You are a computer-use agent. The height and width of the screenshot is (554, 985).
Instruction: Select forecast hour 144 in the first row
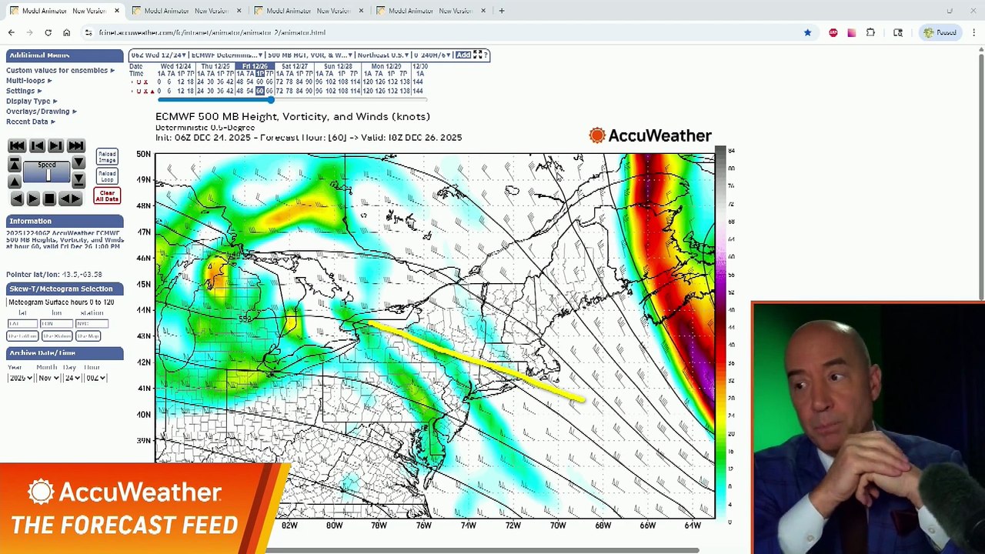(417, 82)
